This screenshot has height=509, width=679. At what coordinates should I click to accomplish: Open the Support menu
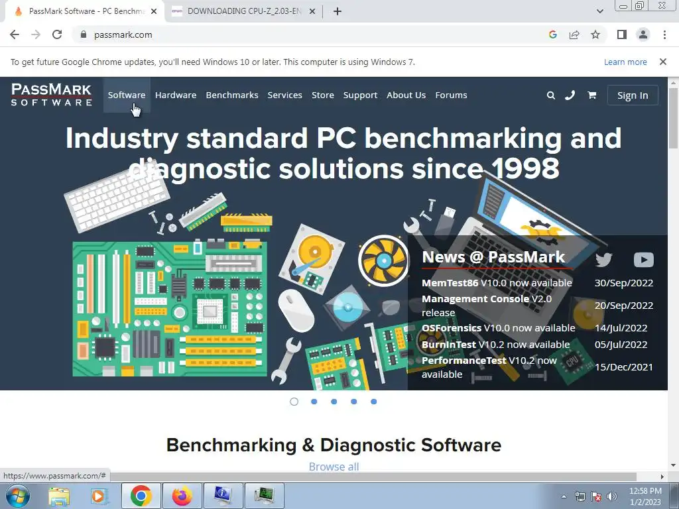click(360, 95)
